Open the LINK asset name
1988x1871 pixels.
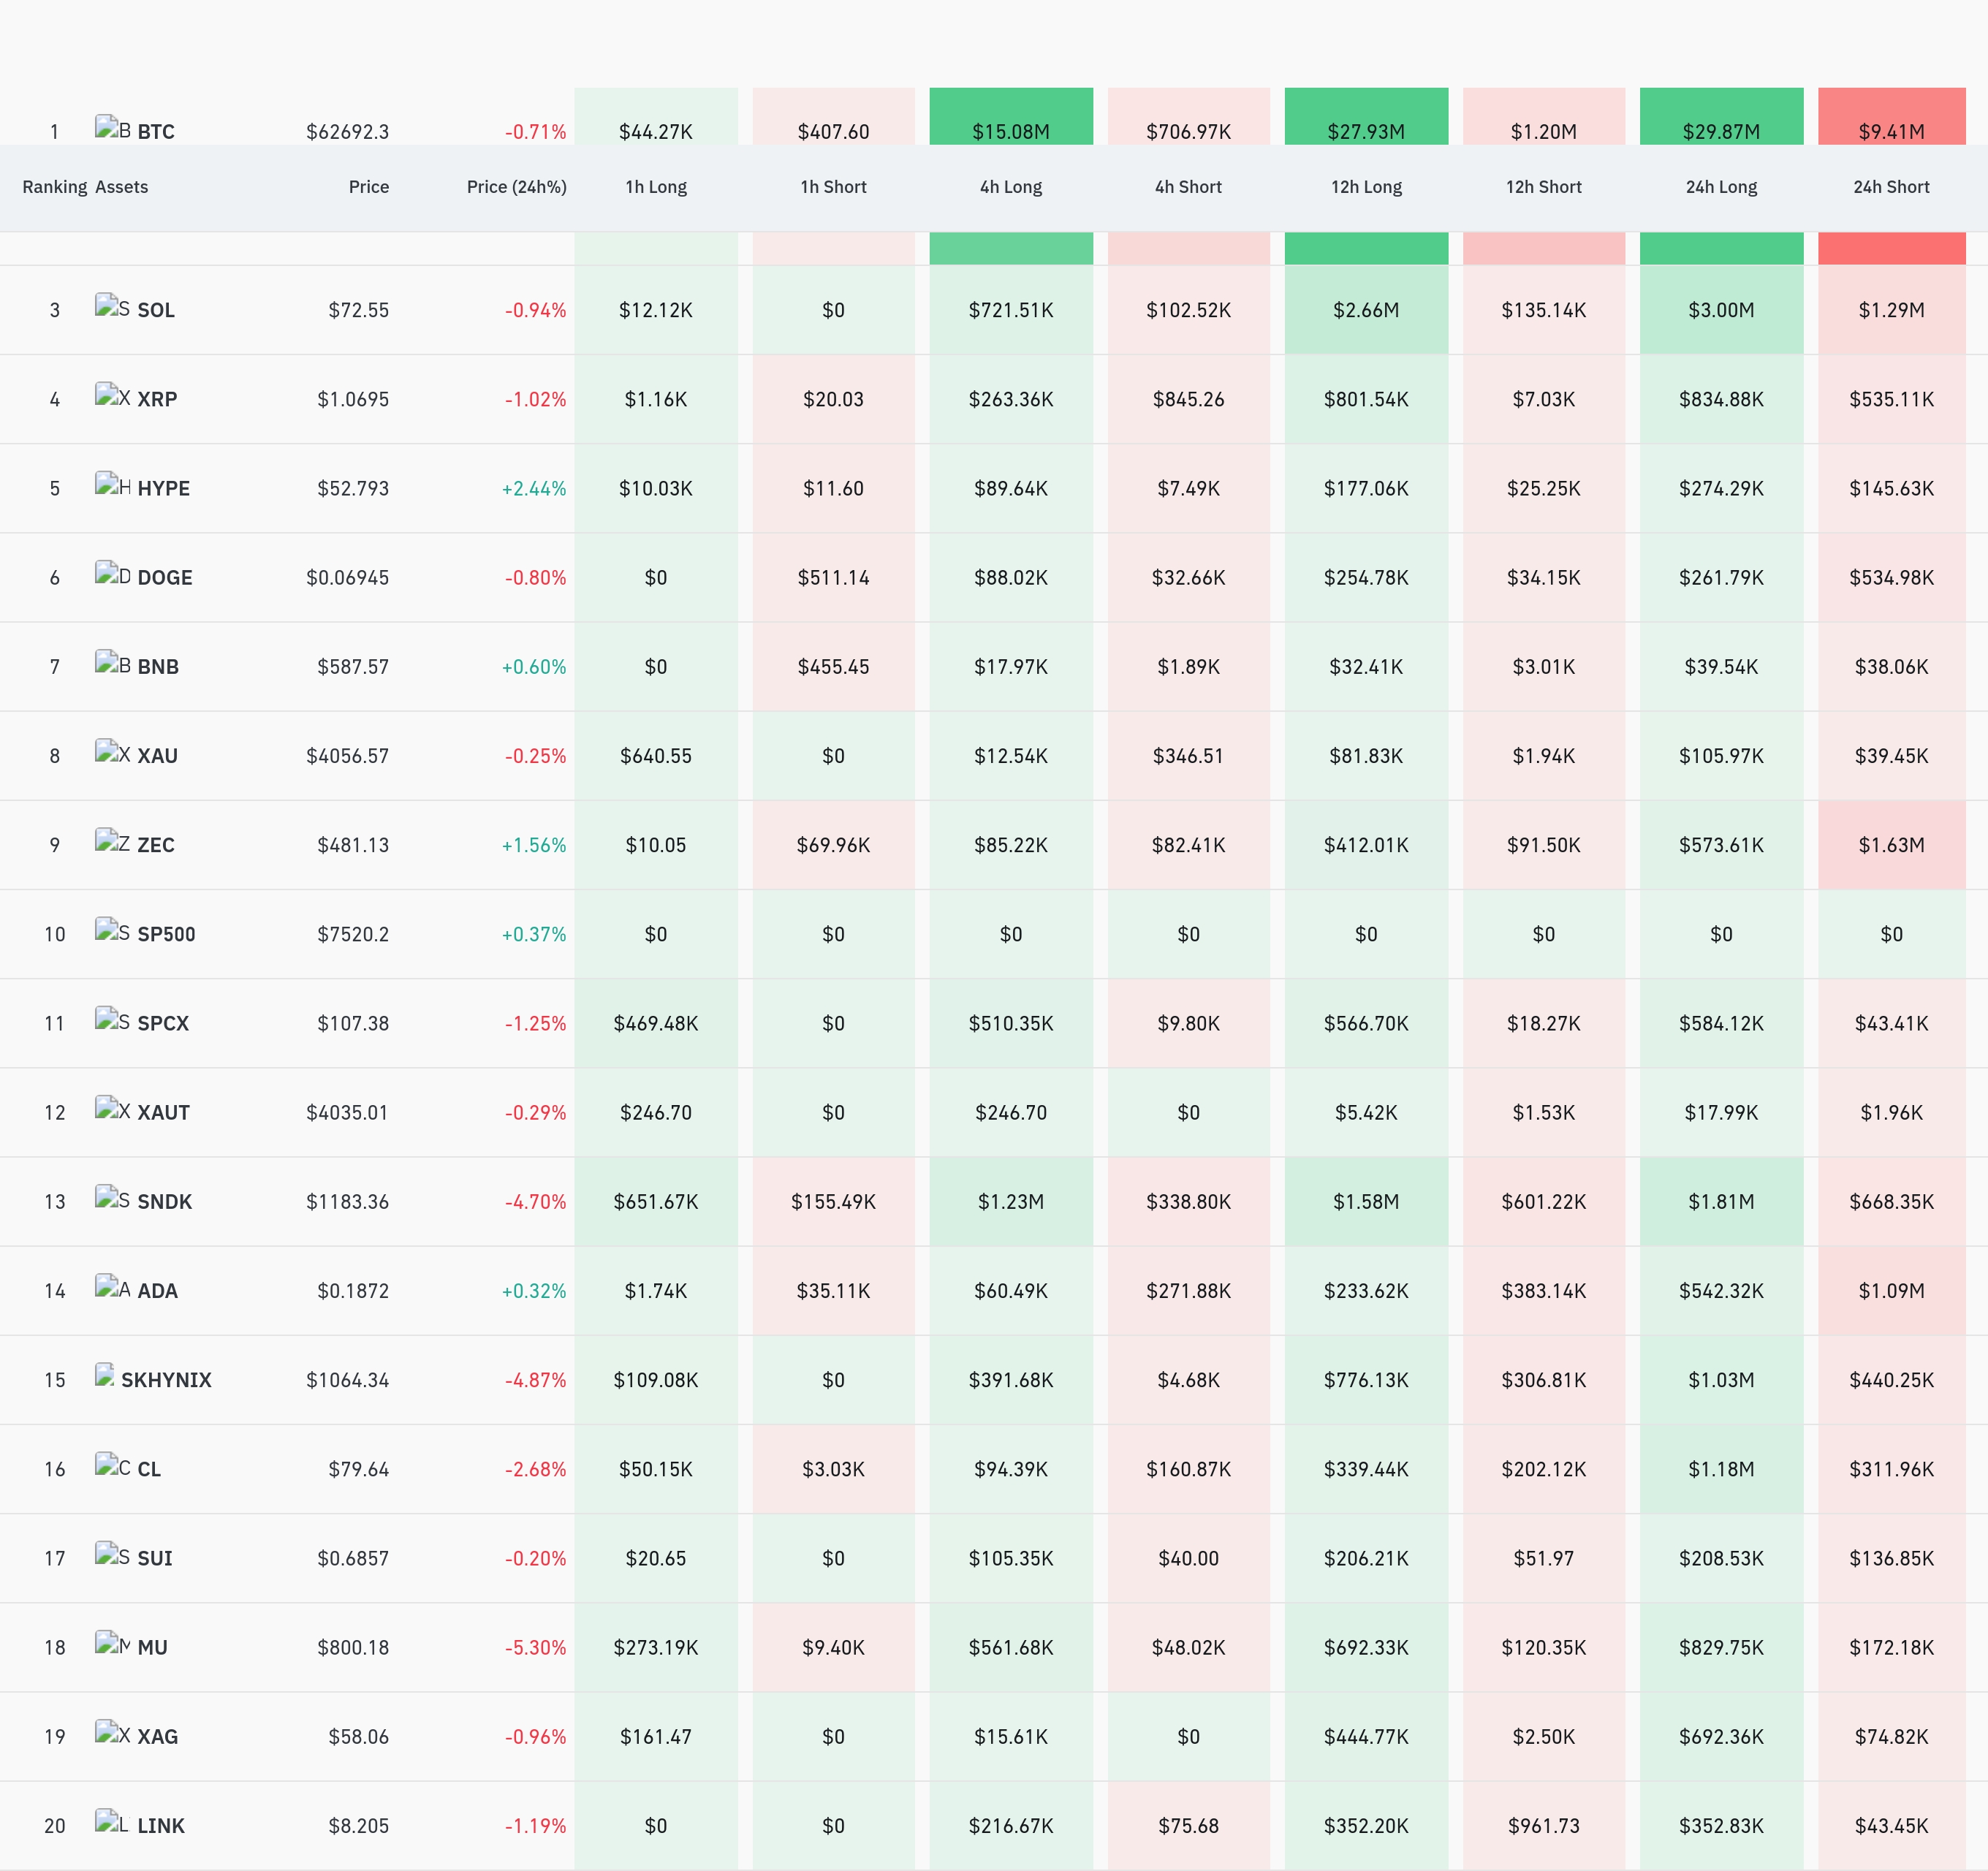tap(161, 1826)
